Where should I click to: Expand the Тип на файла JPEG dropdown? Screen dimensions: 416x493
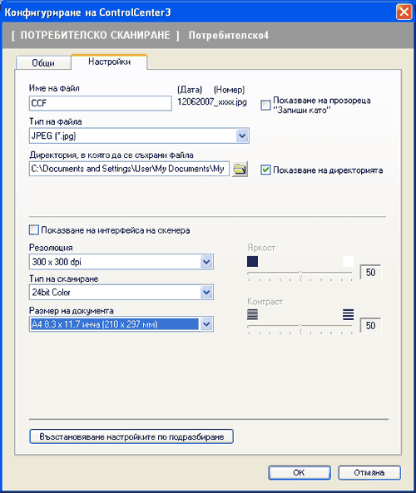pos(242,136)
